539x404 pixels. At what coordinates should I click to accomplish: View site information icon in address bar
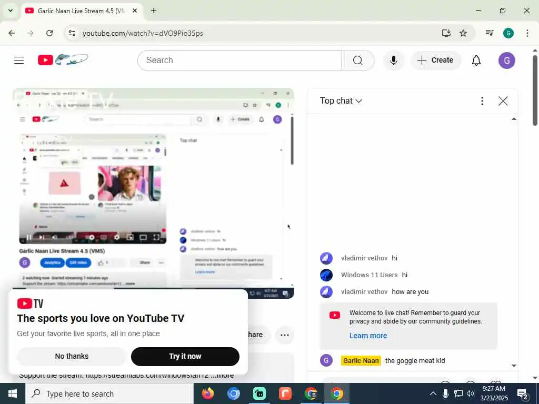[x=72, y=33]
